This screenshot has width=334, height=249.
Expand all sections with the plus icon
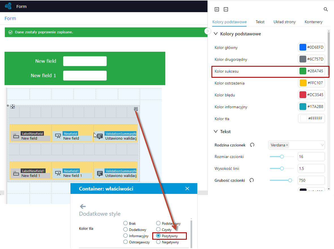point(217,9)
